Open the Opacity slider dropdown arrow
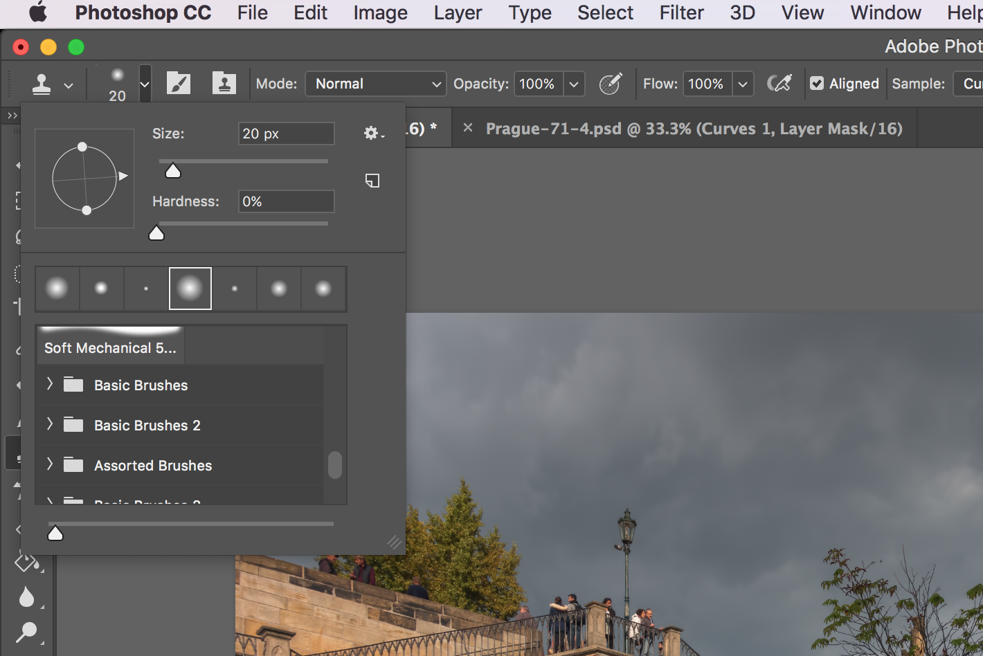This screenshot has width=983, height=656. point(574,84)
